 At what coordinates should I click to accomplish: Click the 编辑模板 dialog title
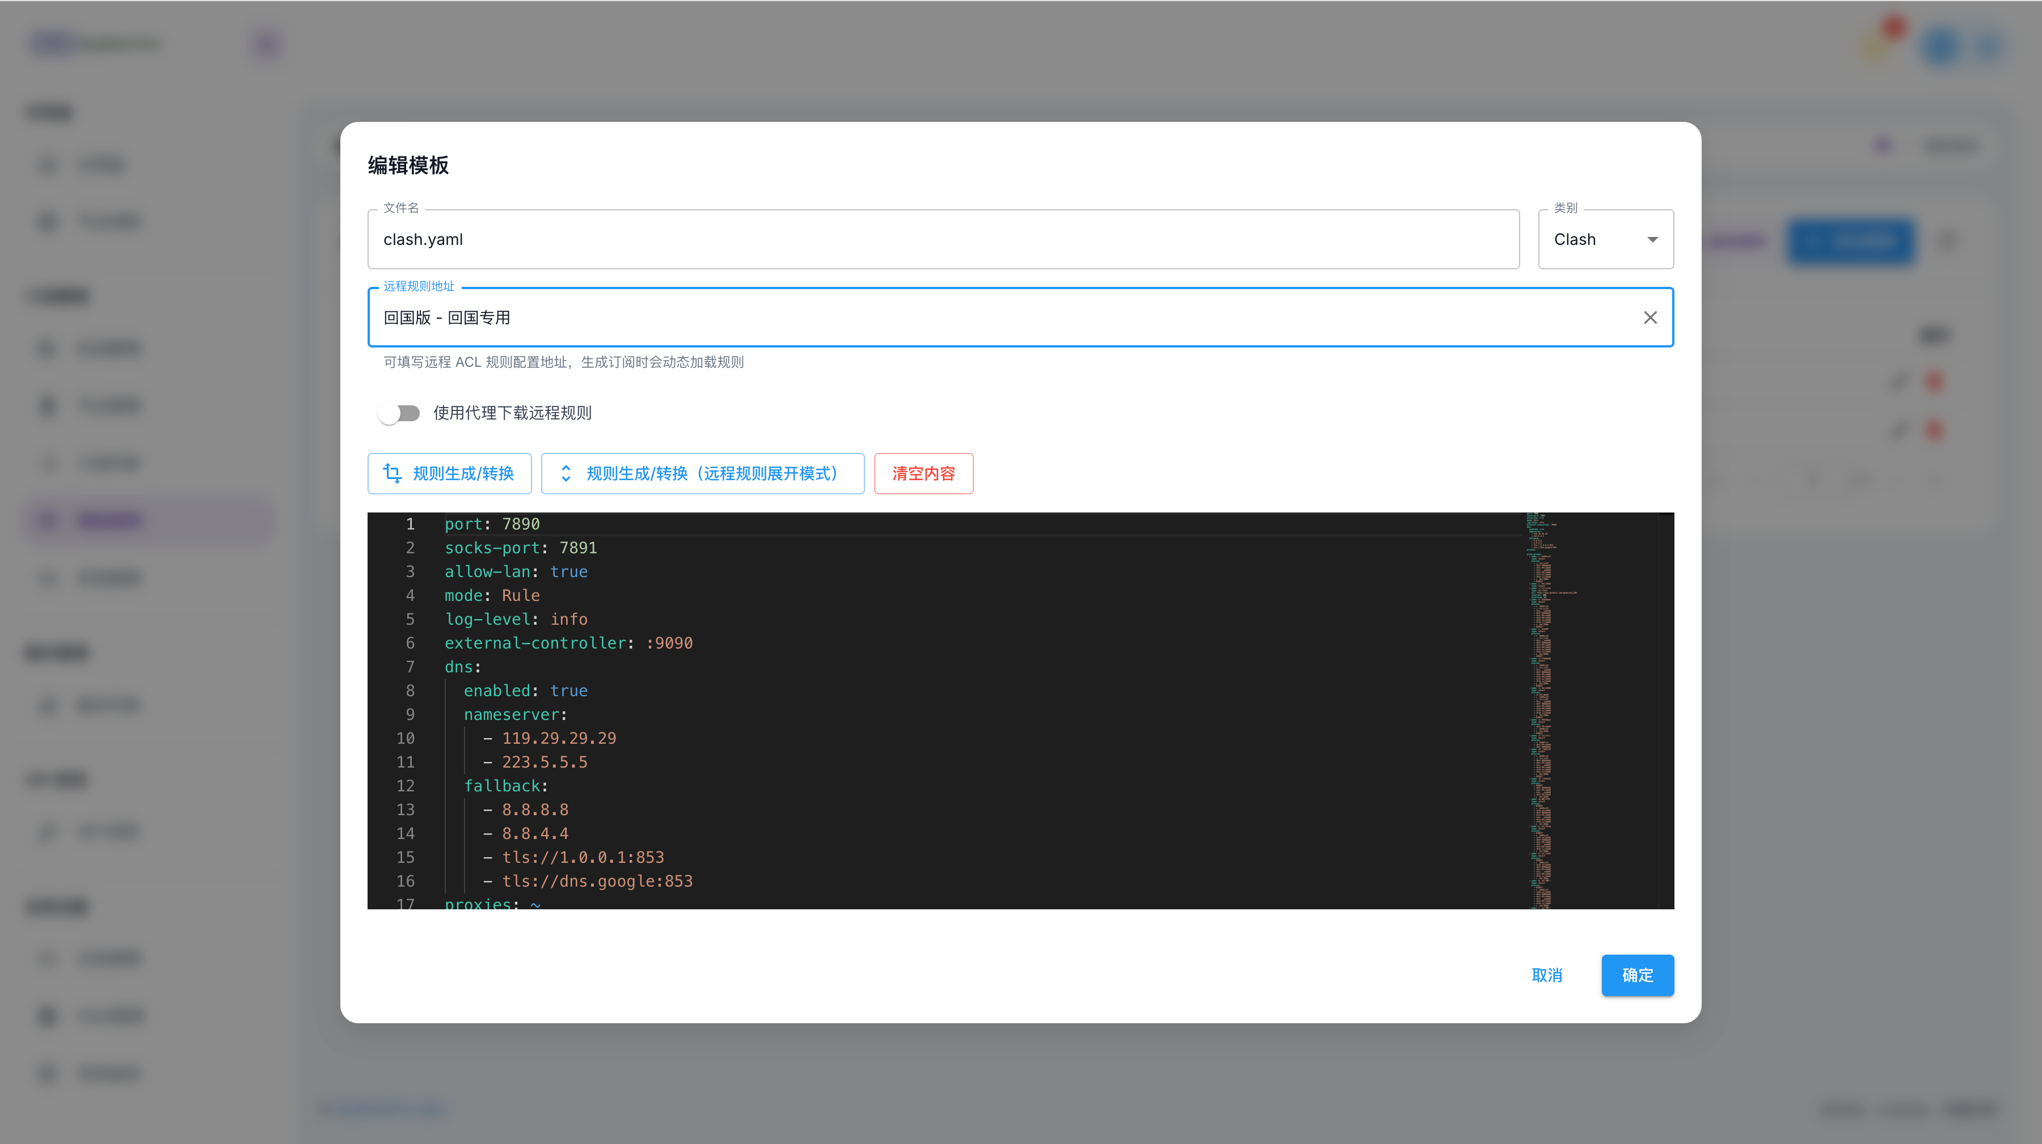pos(408,165)
